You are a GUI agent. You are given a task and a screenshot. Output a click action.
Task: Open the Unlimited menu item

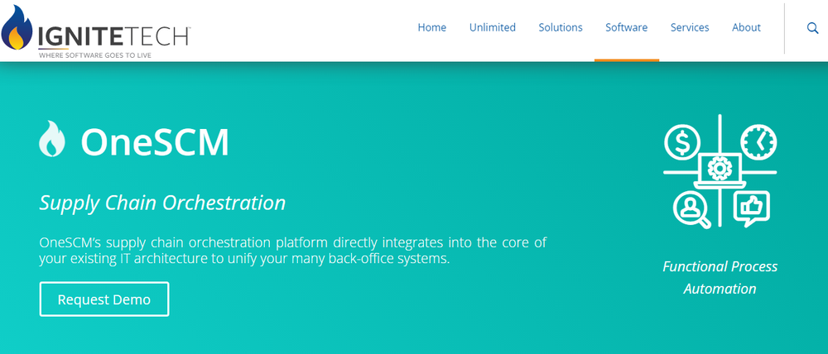(492, 27)
